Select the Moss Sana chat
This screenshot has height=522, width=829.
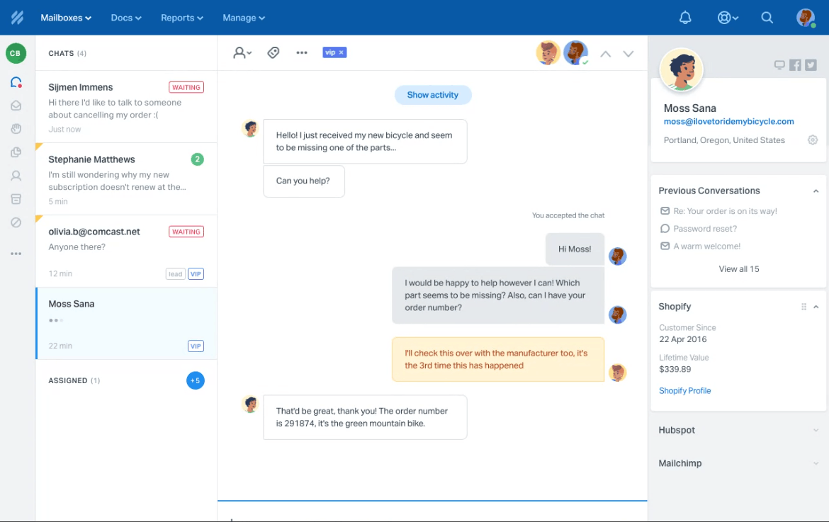tap(126, 324)
